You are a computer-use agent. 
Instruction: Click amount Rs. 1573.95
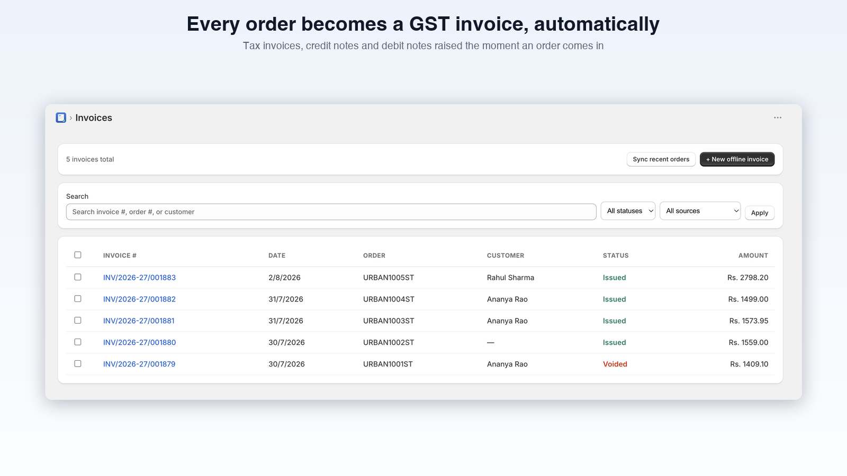(749, 321)
